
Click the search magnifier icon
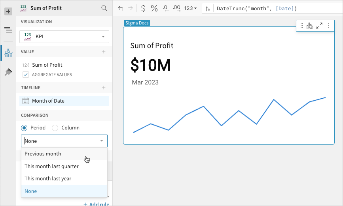pos(104,8)
